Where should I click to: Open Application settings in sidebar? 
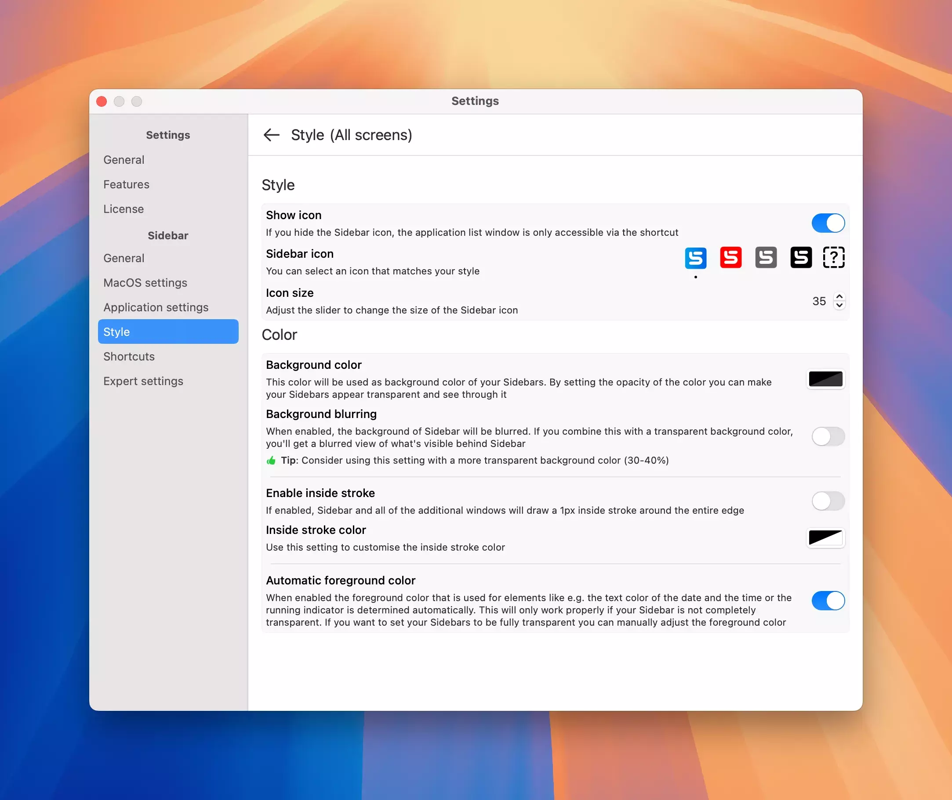[x=156, y=307]
